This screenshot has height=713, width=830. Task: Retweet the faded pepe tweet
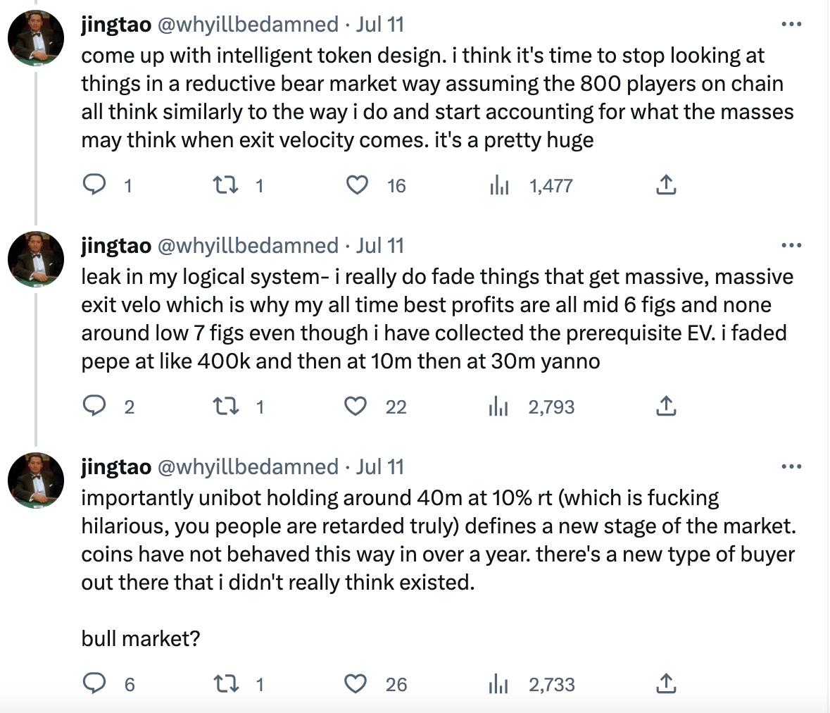click(x=224, y=407)
